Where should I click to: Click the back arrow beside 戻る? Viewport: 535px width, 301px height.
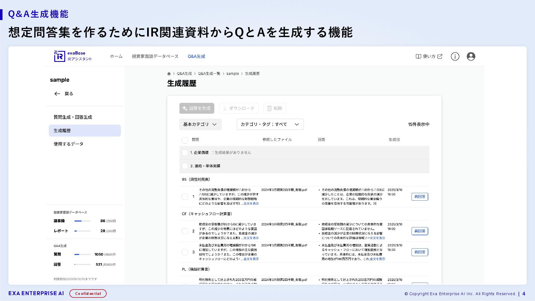57,94
